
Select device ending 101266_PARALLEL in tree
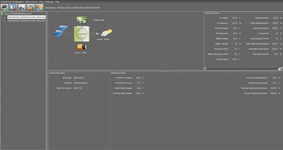pyautogui.click(x=26, y=21)
